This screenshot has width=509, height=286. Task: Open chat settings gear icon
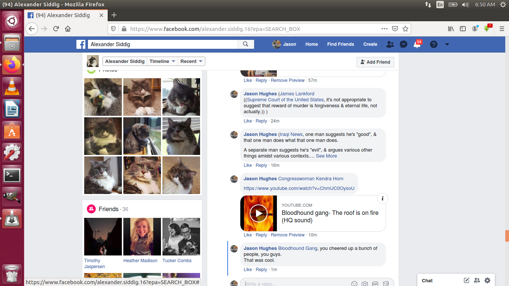(x=487, y=280)
